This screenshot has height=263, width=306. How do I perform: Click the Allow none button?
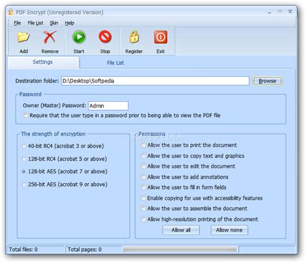(229, 230)
